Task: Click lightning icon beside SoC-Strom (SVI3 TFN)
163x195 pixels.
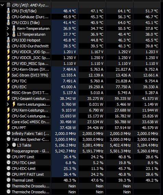Action: coord(8,75)
